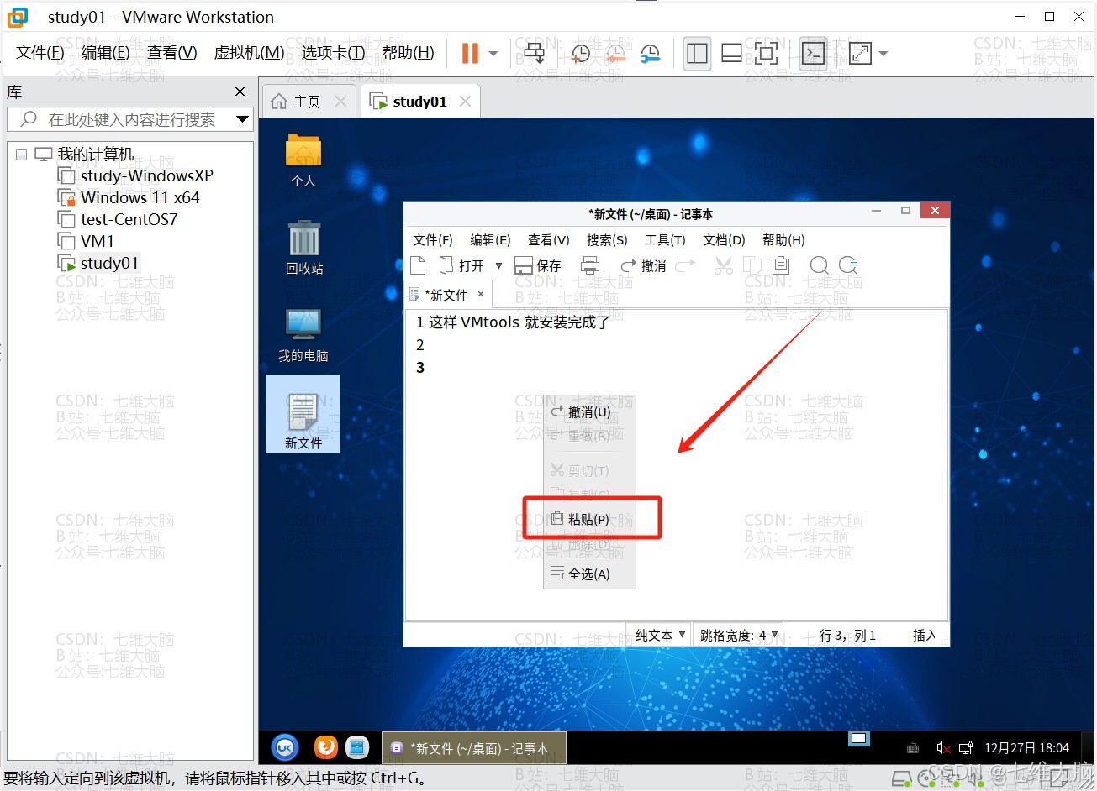The image size is (1097, 791).
Task: Open the 个人 folder icon on the desktop
Action: click(303, 160)
